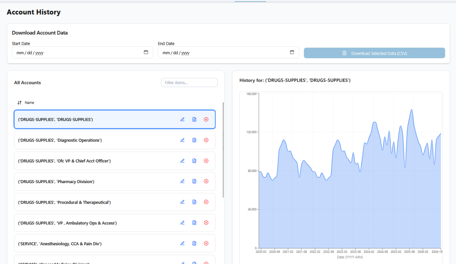Click the 'End Date' field label
The image size is (456, 264).
click(166, 44)
